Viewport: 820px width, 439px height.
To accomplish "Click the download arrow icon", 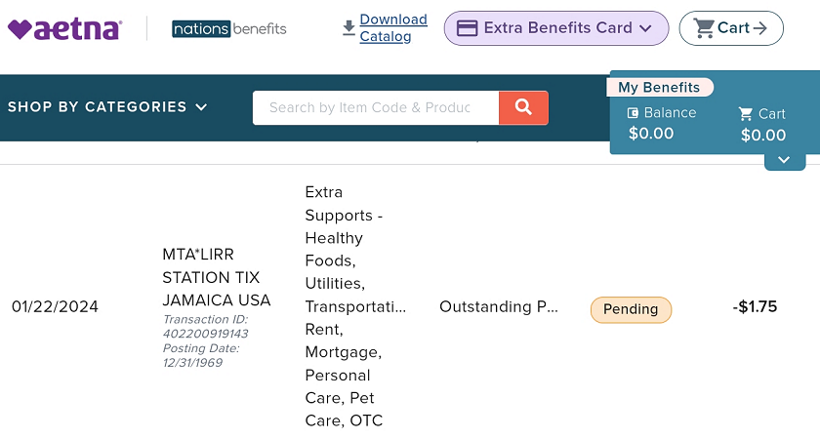I will click(348, 28).
